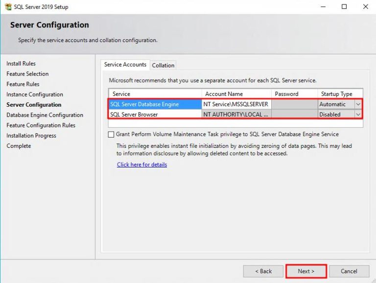Select Install Rules in the steps list
This screenshot has width=376, height=283.
pos(21,64)
